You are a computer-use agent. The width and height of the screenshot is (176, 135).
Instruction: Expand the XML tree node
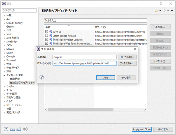click(4, 72)
